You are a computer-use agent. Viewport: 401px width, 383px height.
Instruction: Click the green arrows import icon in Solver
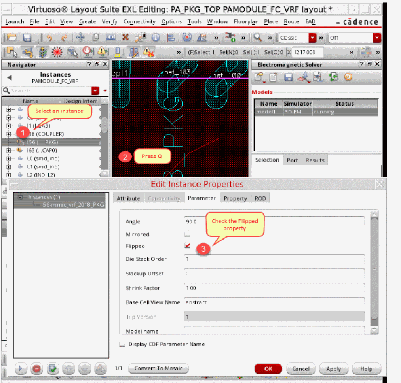pos(333,77)
